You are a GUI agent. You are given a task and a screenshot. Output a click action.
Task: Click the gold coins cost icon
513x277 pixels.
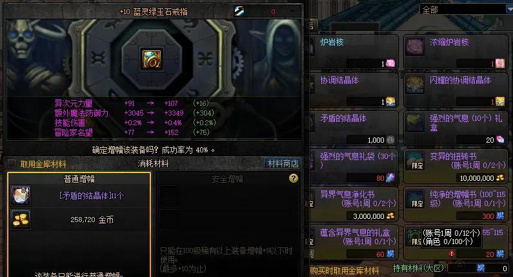click(x=21, y=219)
